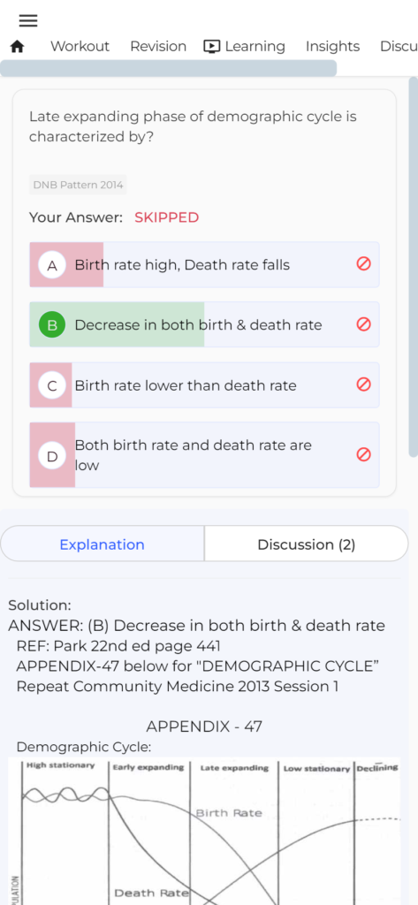This screenshot has height=905, width=418.
Task: Open the hamburger menu icon
Action: [28, 21]
